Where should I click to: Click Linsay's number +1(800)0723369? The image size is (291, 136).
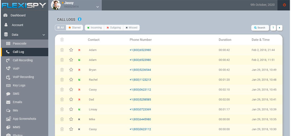(x=140, y=110)
